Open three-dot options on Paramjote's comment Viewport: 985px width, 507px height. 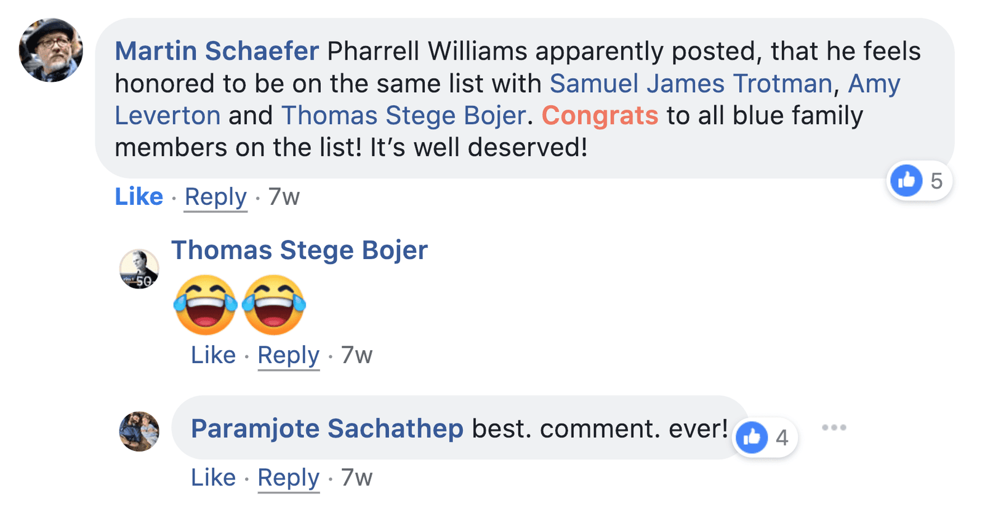point(834,427)
